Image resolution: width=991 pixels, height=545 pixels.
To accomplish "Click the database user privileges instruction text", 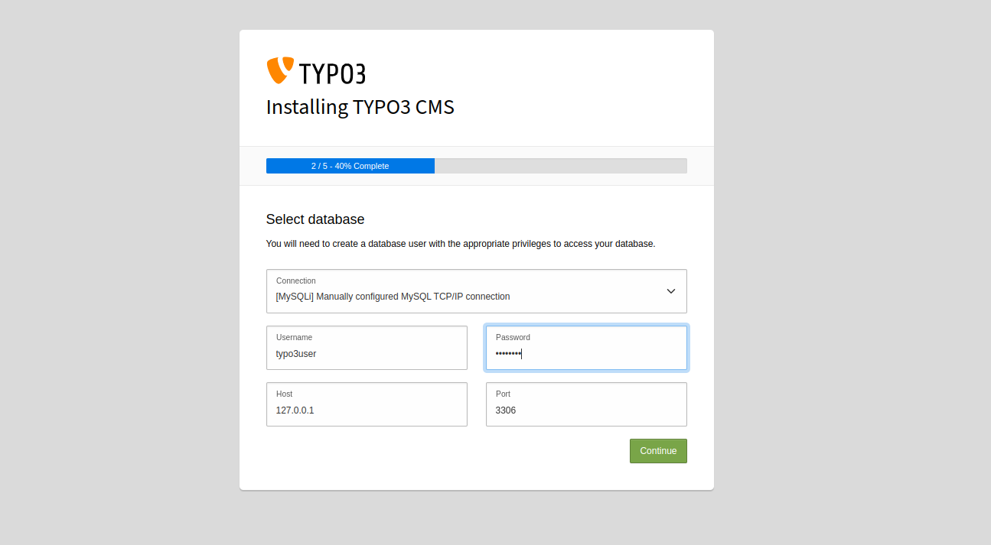I will coord(461,244).
